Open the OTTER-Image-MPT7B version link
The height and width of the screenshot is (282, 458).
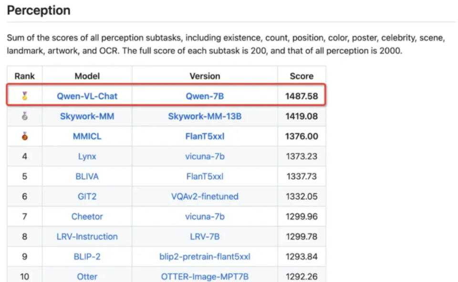[x=205, y=276]
